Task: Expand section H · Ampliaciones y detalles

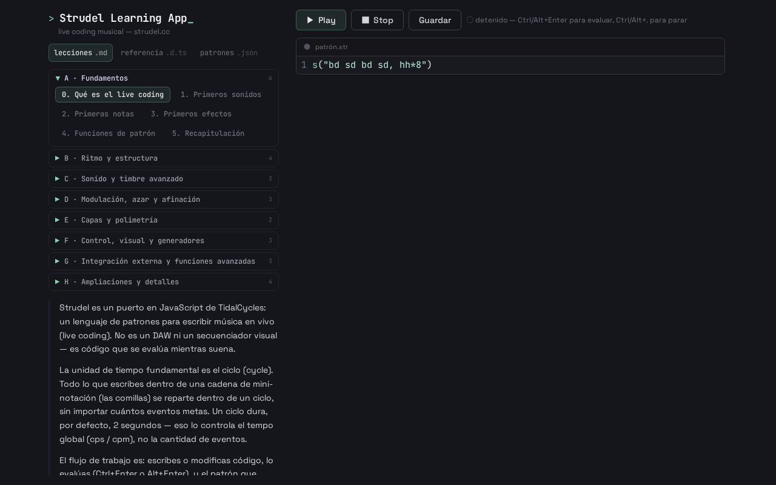Action: [164, 282]
